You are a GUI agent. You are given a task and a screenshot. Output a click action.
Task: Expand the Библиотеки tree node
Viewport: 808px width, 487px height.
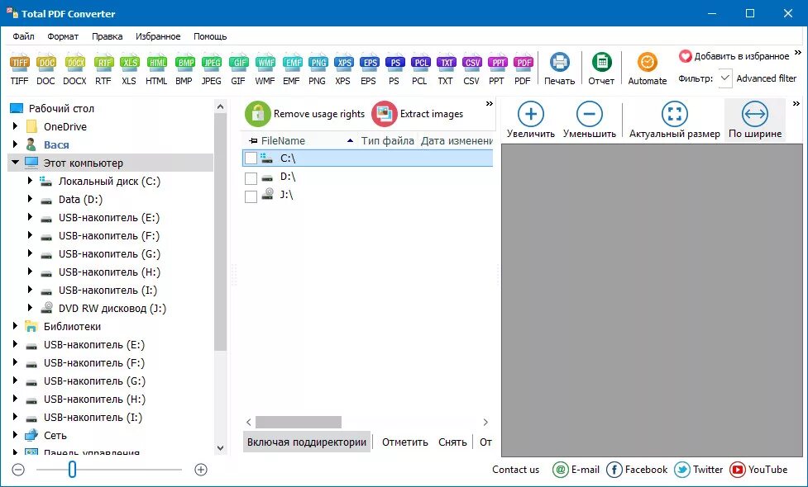pos(15,325)
